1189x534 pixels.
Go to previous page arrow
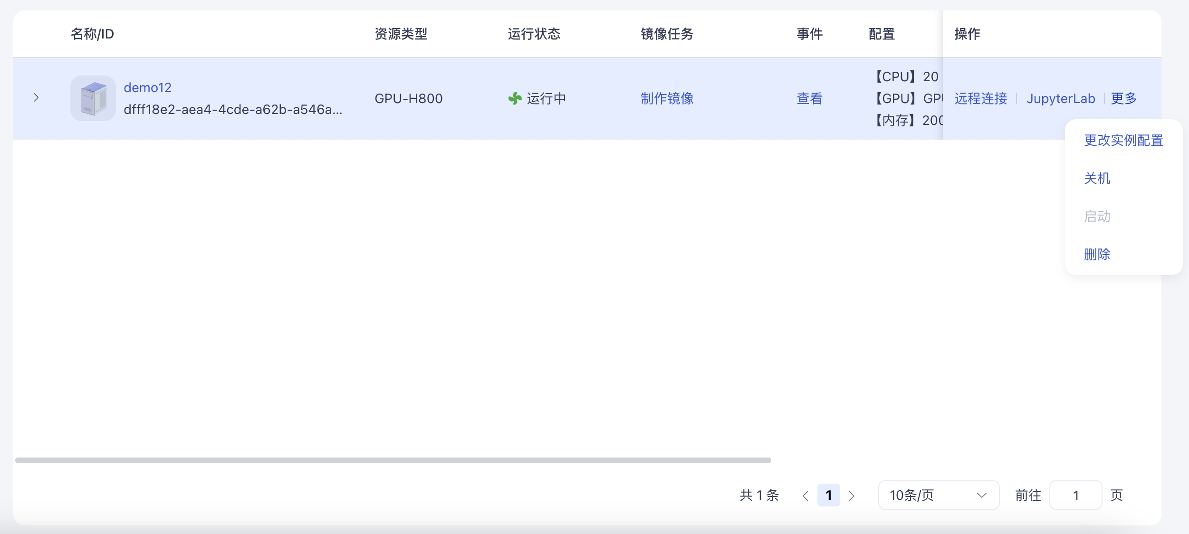(x=805, y=496)
